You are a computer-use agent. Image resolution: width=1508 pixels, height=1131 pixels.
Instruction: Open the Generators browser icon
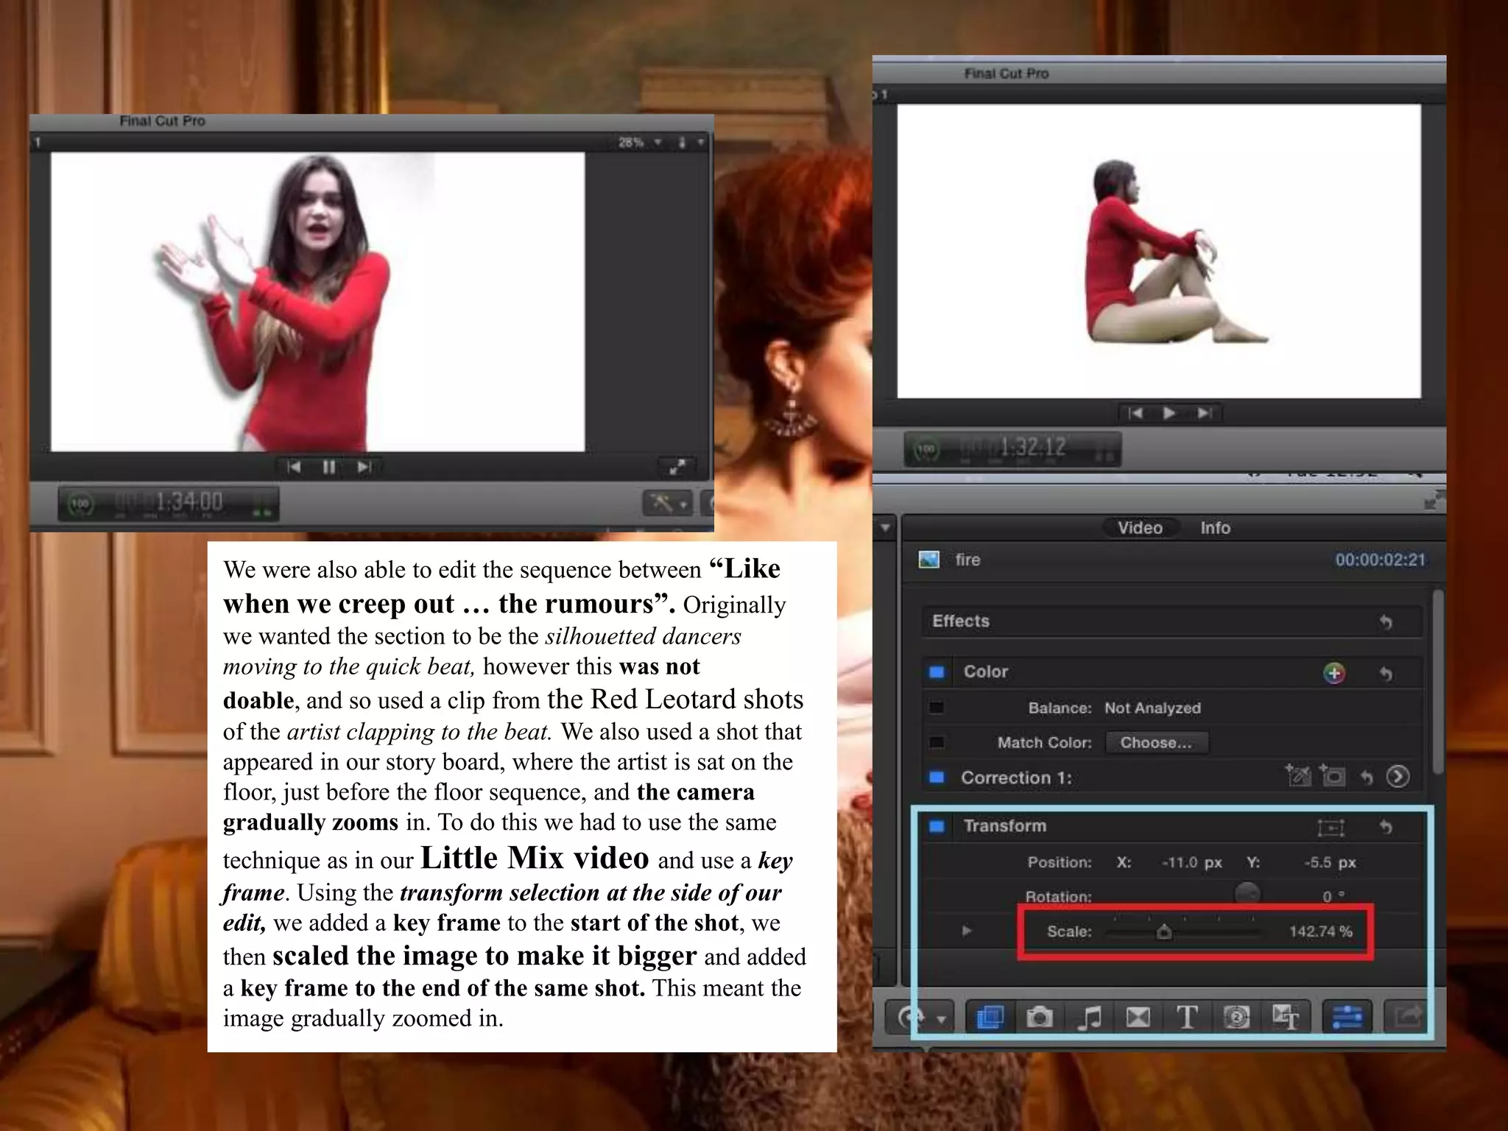point(1236,1018)
